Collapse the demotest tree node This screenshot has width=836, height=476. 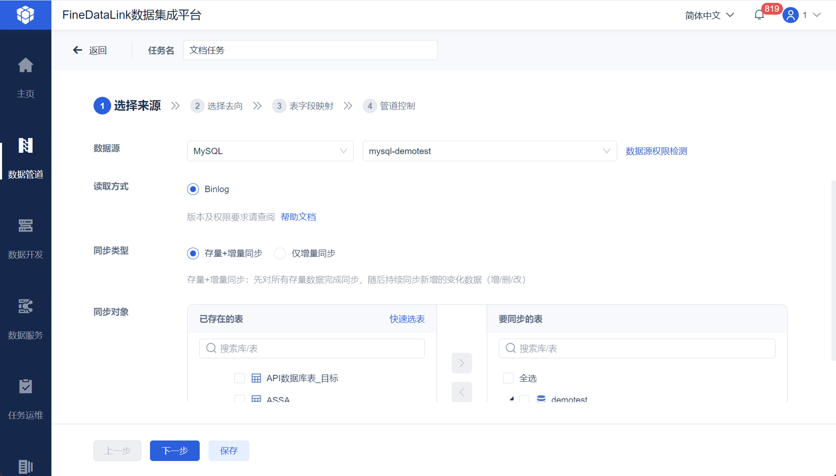pyautogui.click(x=511, y=398)
